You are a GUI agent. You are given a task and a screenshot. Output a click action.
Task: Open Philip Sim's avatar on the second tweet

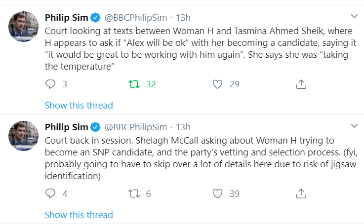(23, 136)
